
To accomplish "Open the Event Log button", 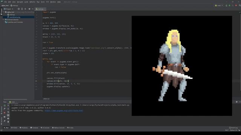I will tap(233, 127).
